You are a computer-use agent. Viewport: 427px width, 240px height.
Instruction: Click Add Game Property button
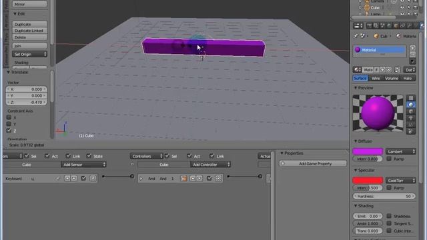point(313,163)
